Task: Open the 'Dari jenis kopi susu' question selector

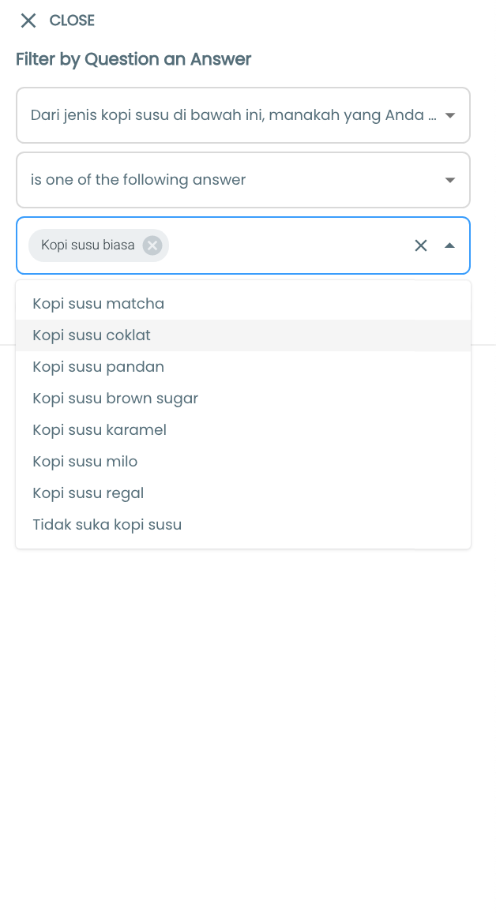Action: 242,115
